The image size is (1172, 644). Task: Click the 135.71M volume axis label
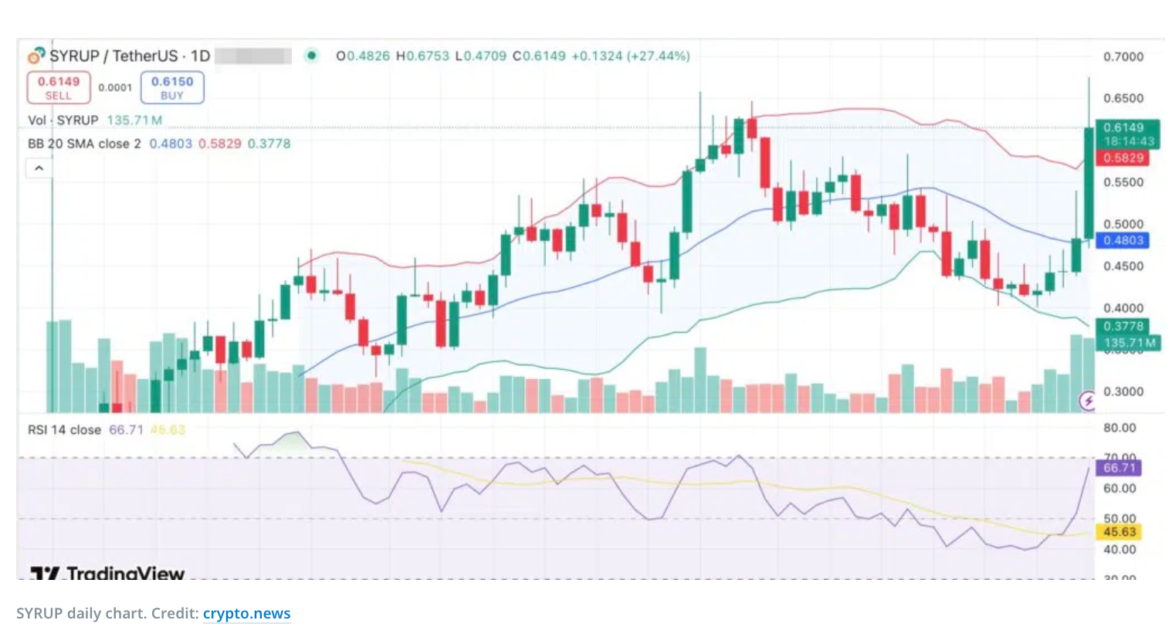tap(1130, 343)
